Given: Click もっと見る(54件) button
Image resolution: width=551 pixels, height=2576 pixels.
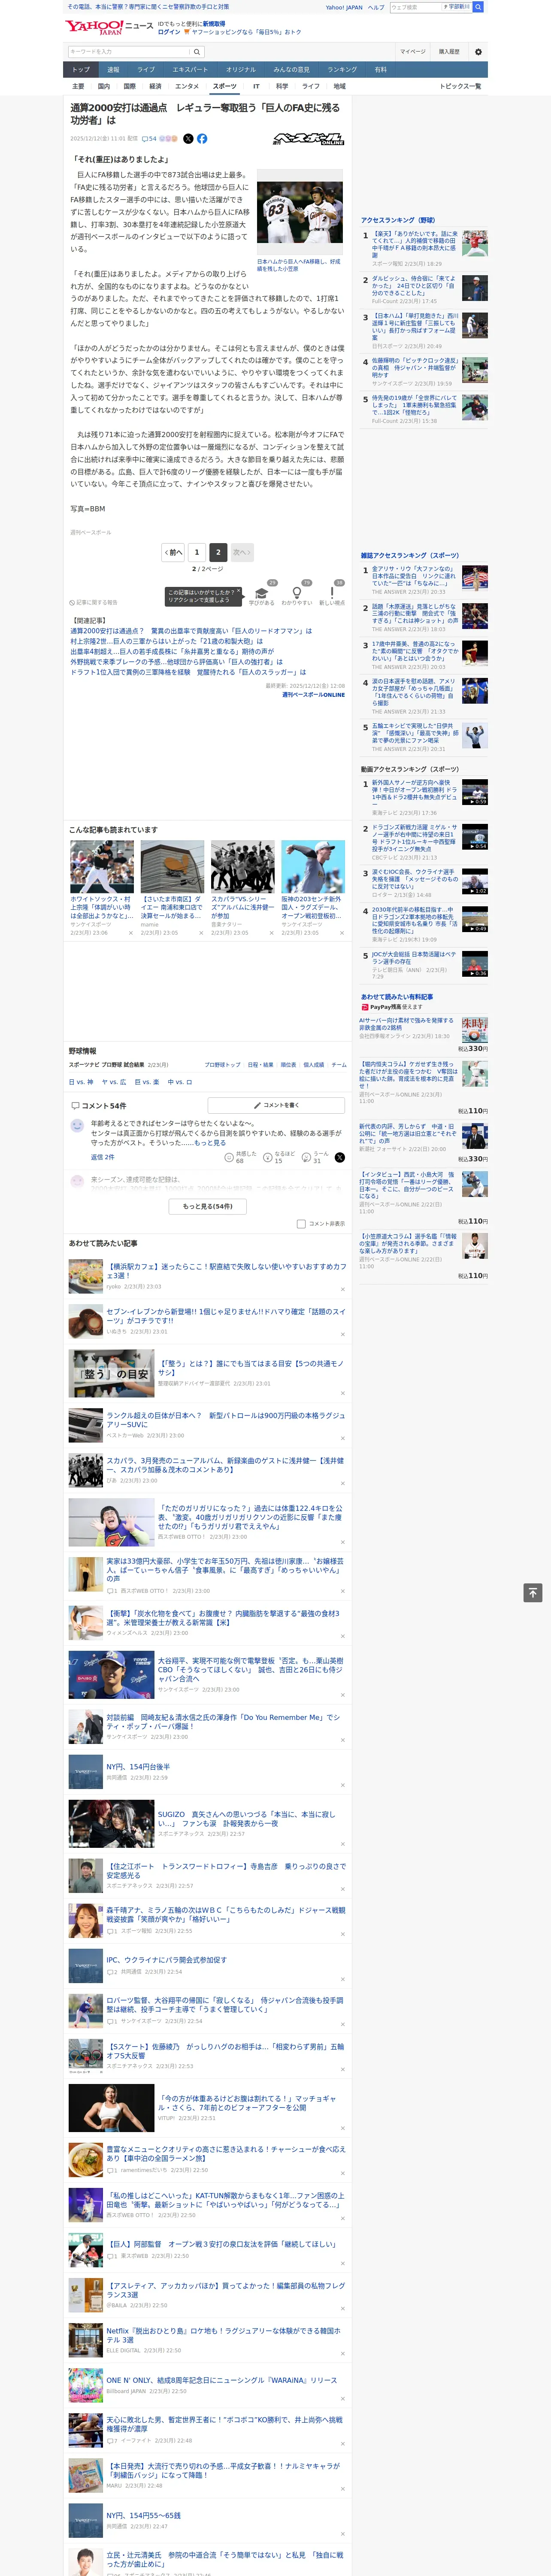Looking at the screenshot, I should 207,1207.
